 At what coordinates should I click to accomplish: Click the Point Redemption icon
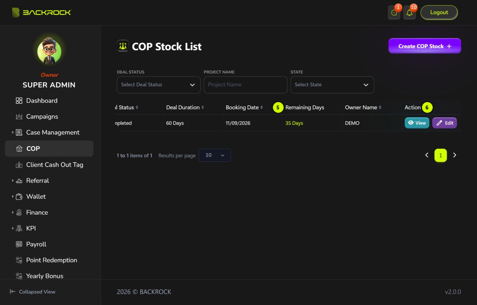[19, 260]
